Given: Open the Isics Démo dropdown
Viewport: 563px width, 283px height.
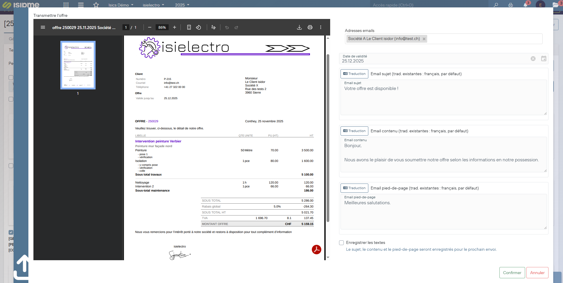Looking at the screenshot, I should tap(121, 5).
